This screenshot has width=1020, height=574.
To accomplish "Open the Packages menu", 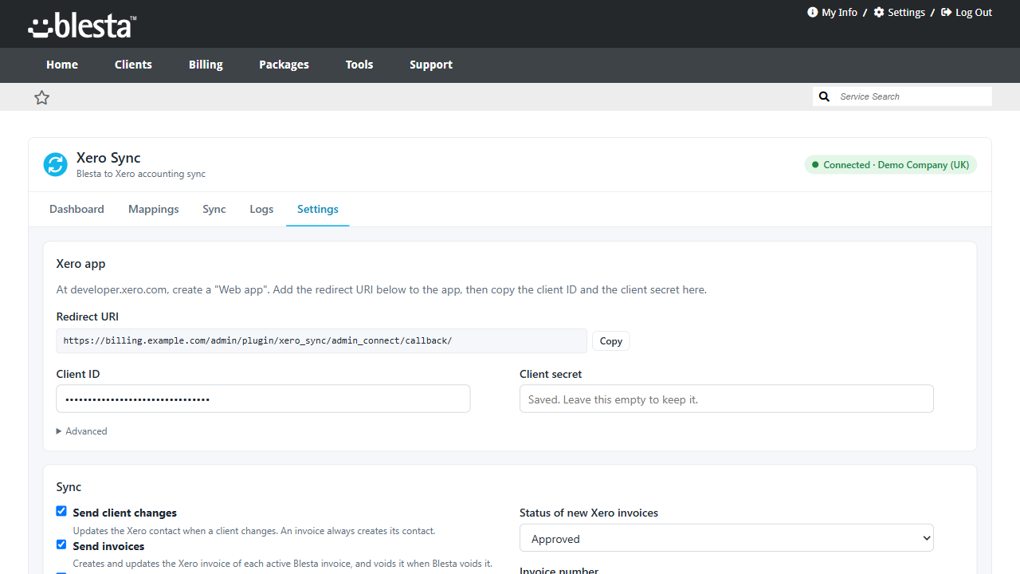I will click(x=284, y=65).
